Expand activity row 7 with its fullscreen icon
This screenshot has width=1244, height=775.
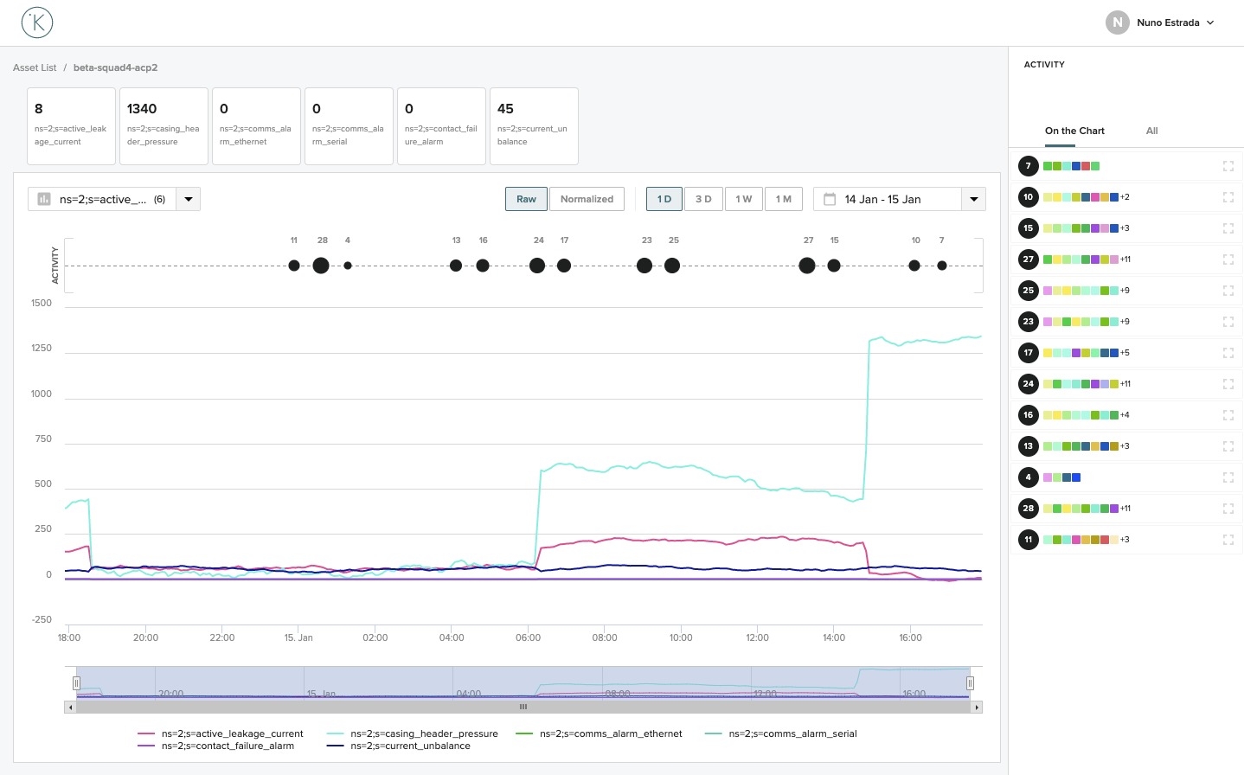point(1228,166)
